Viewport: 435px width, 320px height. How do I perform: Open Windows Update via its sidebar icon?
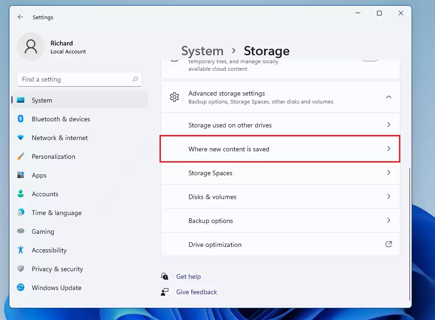click(x=21, y=288)
